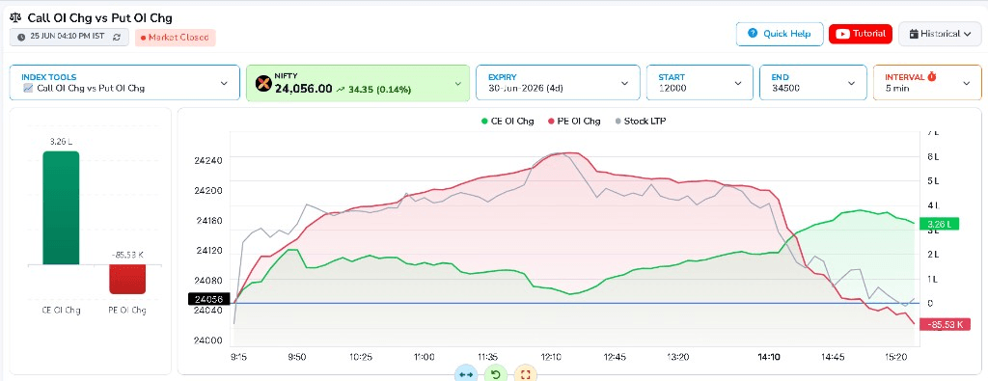988x381 pixels.
Task: Click the red PE OI Chg bar
Action: (x=127, y=279)
